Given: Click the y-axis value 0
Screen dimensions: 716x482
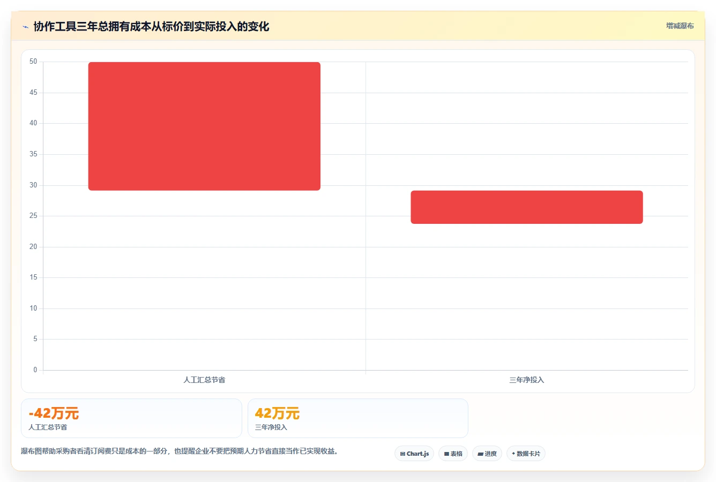Looking at the screenshot, I should [35, 370].
